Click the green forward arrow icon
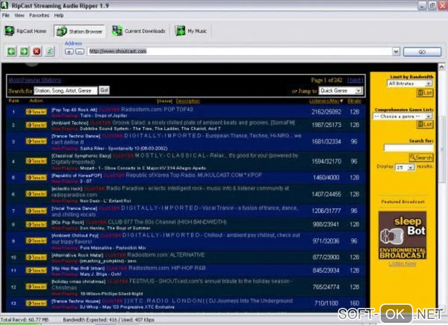The width and height of the screenshot is (448, 325). coord(24,51)
